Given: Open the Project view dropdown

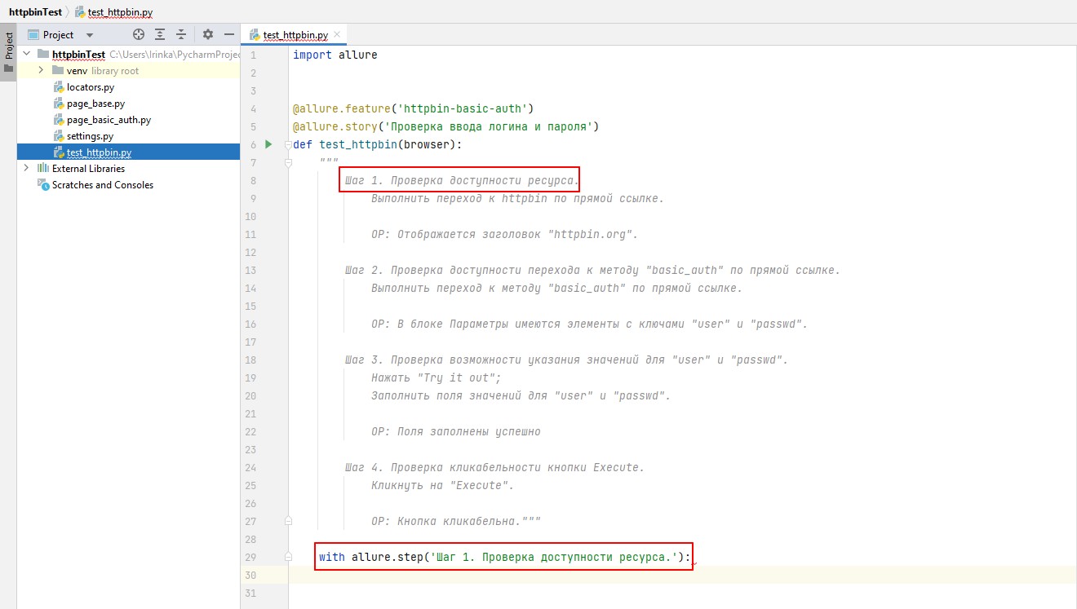Looking at the screenshot, I should point(90,35).
